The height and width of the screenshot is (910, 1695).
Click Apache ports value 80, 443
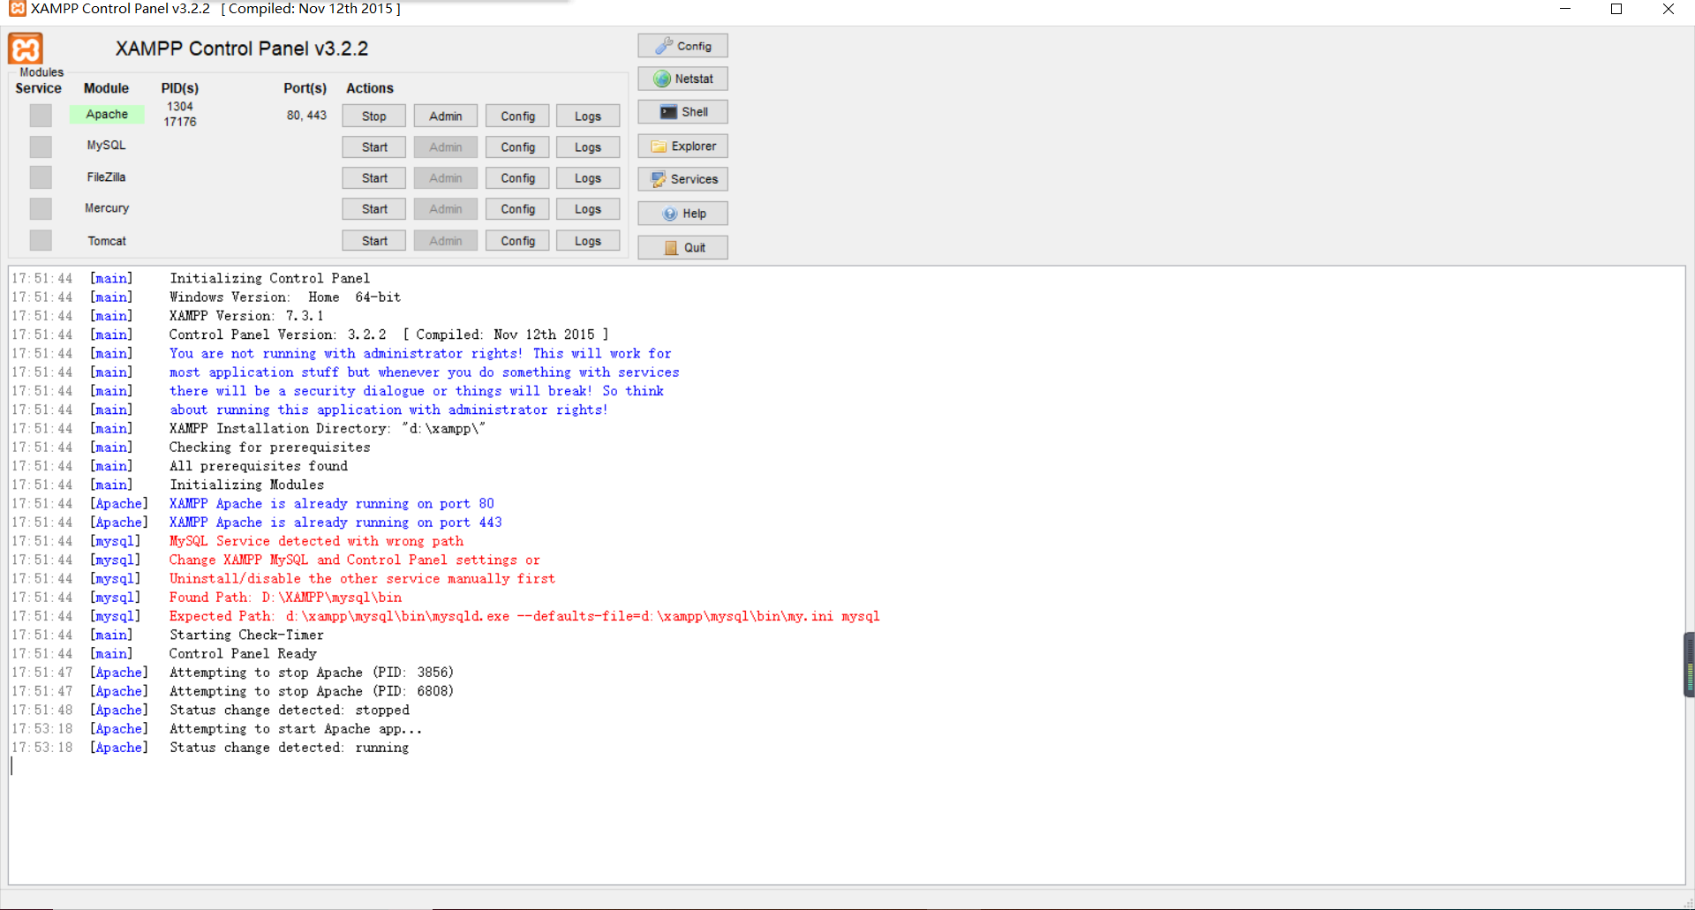[306, 115]
